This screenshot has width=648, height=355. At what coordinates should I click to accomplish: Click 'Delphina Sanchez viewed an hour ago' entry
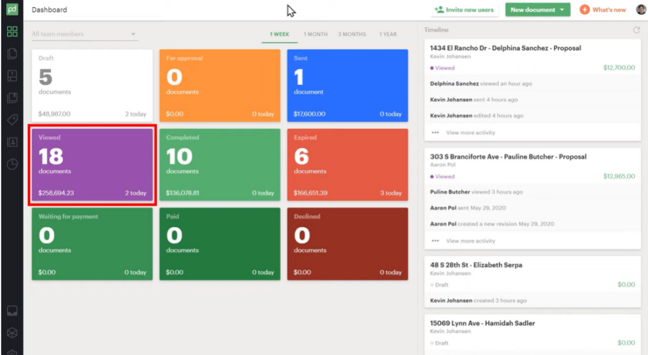pos(481,84)
